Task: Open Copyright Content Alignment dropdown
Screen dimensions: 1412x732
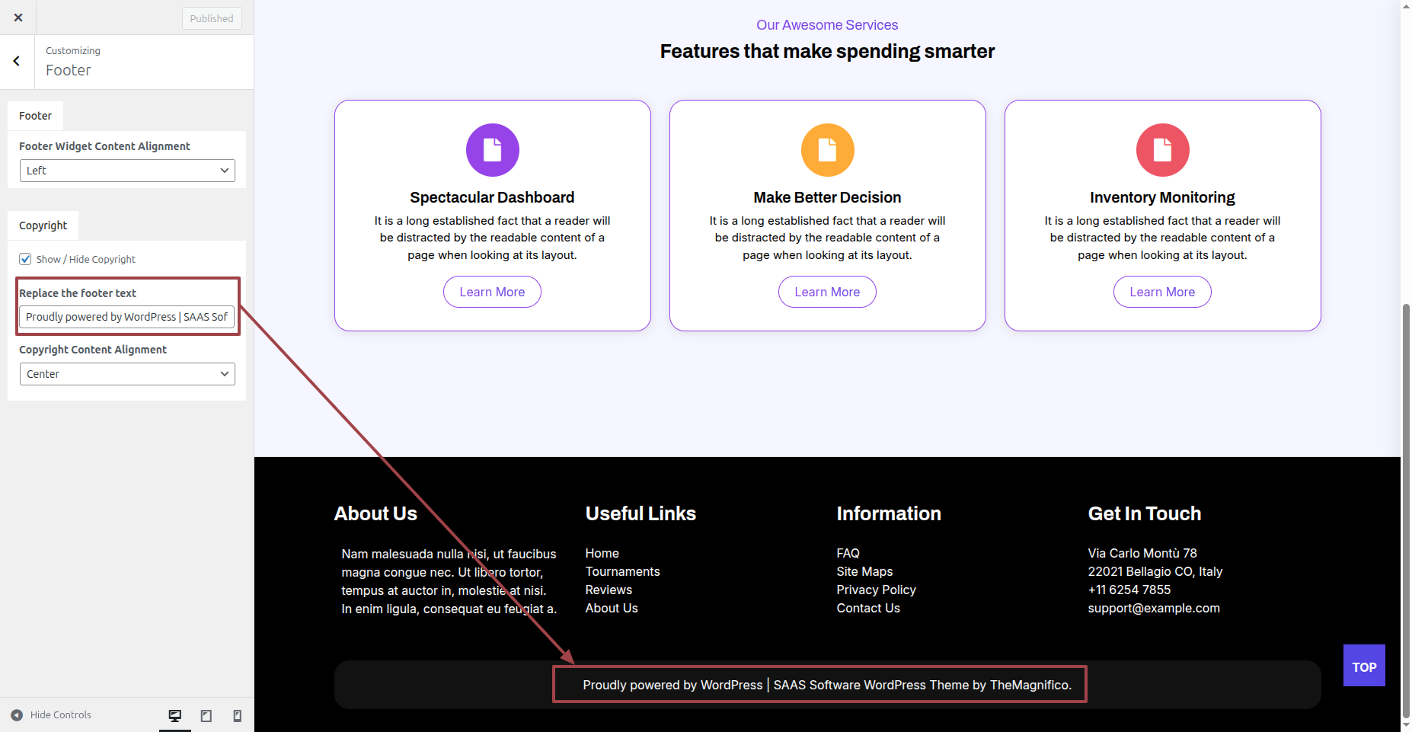Action: (127, 374)
